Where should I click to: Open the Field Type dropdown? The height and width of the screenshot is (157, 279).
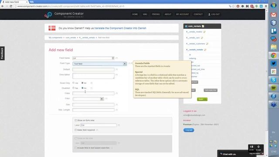pos(100,64)
